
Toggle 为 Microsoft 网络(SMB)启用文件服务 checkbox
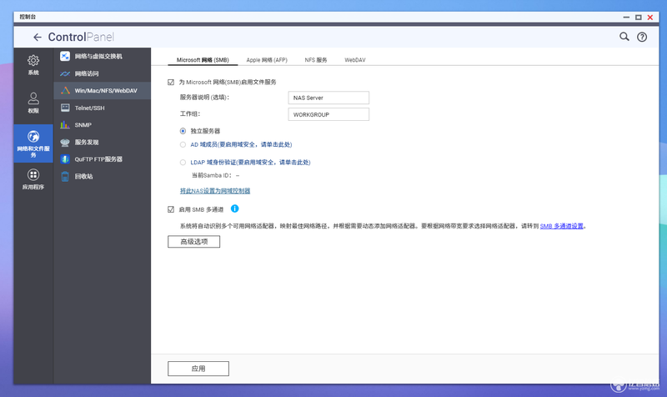coord(171,82)
